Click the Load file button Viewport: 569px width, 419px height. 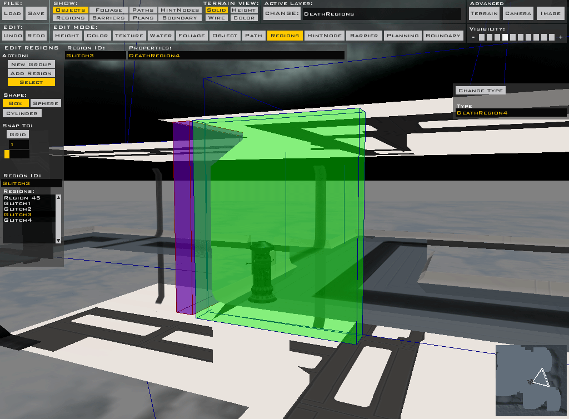click(x=12, y=13)
